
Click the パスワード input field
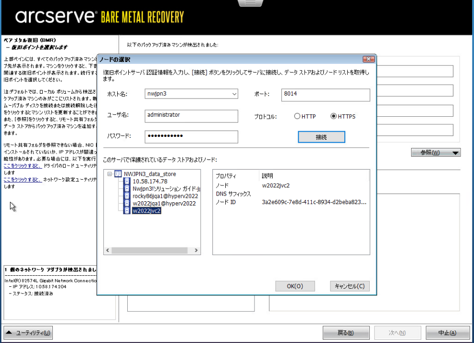pyautogui.click(x=191, y=137)
